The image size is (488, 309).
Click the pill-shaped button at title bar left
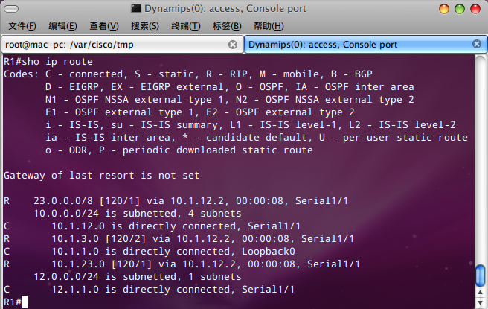[x=11, y=9]
